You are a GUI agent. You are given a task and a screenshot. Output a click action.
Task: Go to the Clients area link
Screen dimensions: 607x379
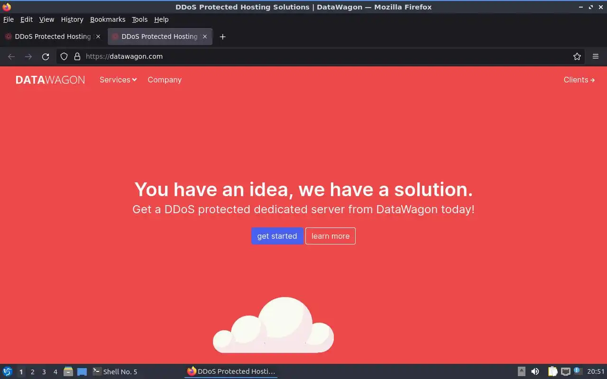click(579, 80)
